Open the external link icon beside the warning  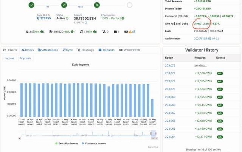point(134,32)
